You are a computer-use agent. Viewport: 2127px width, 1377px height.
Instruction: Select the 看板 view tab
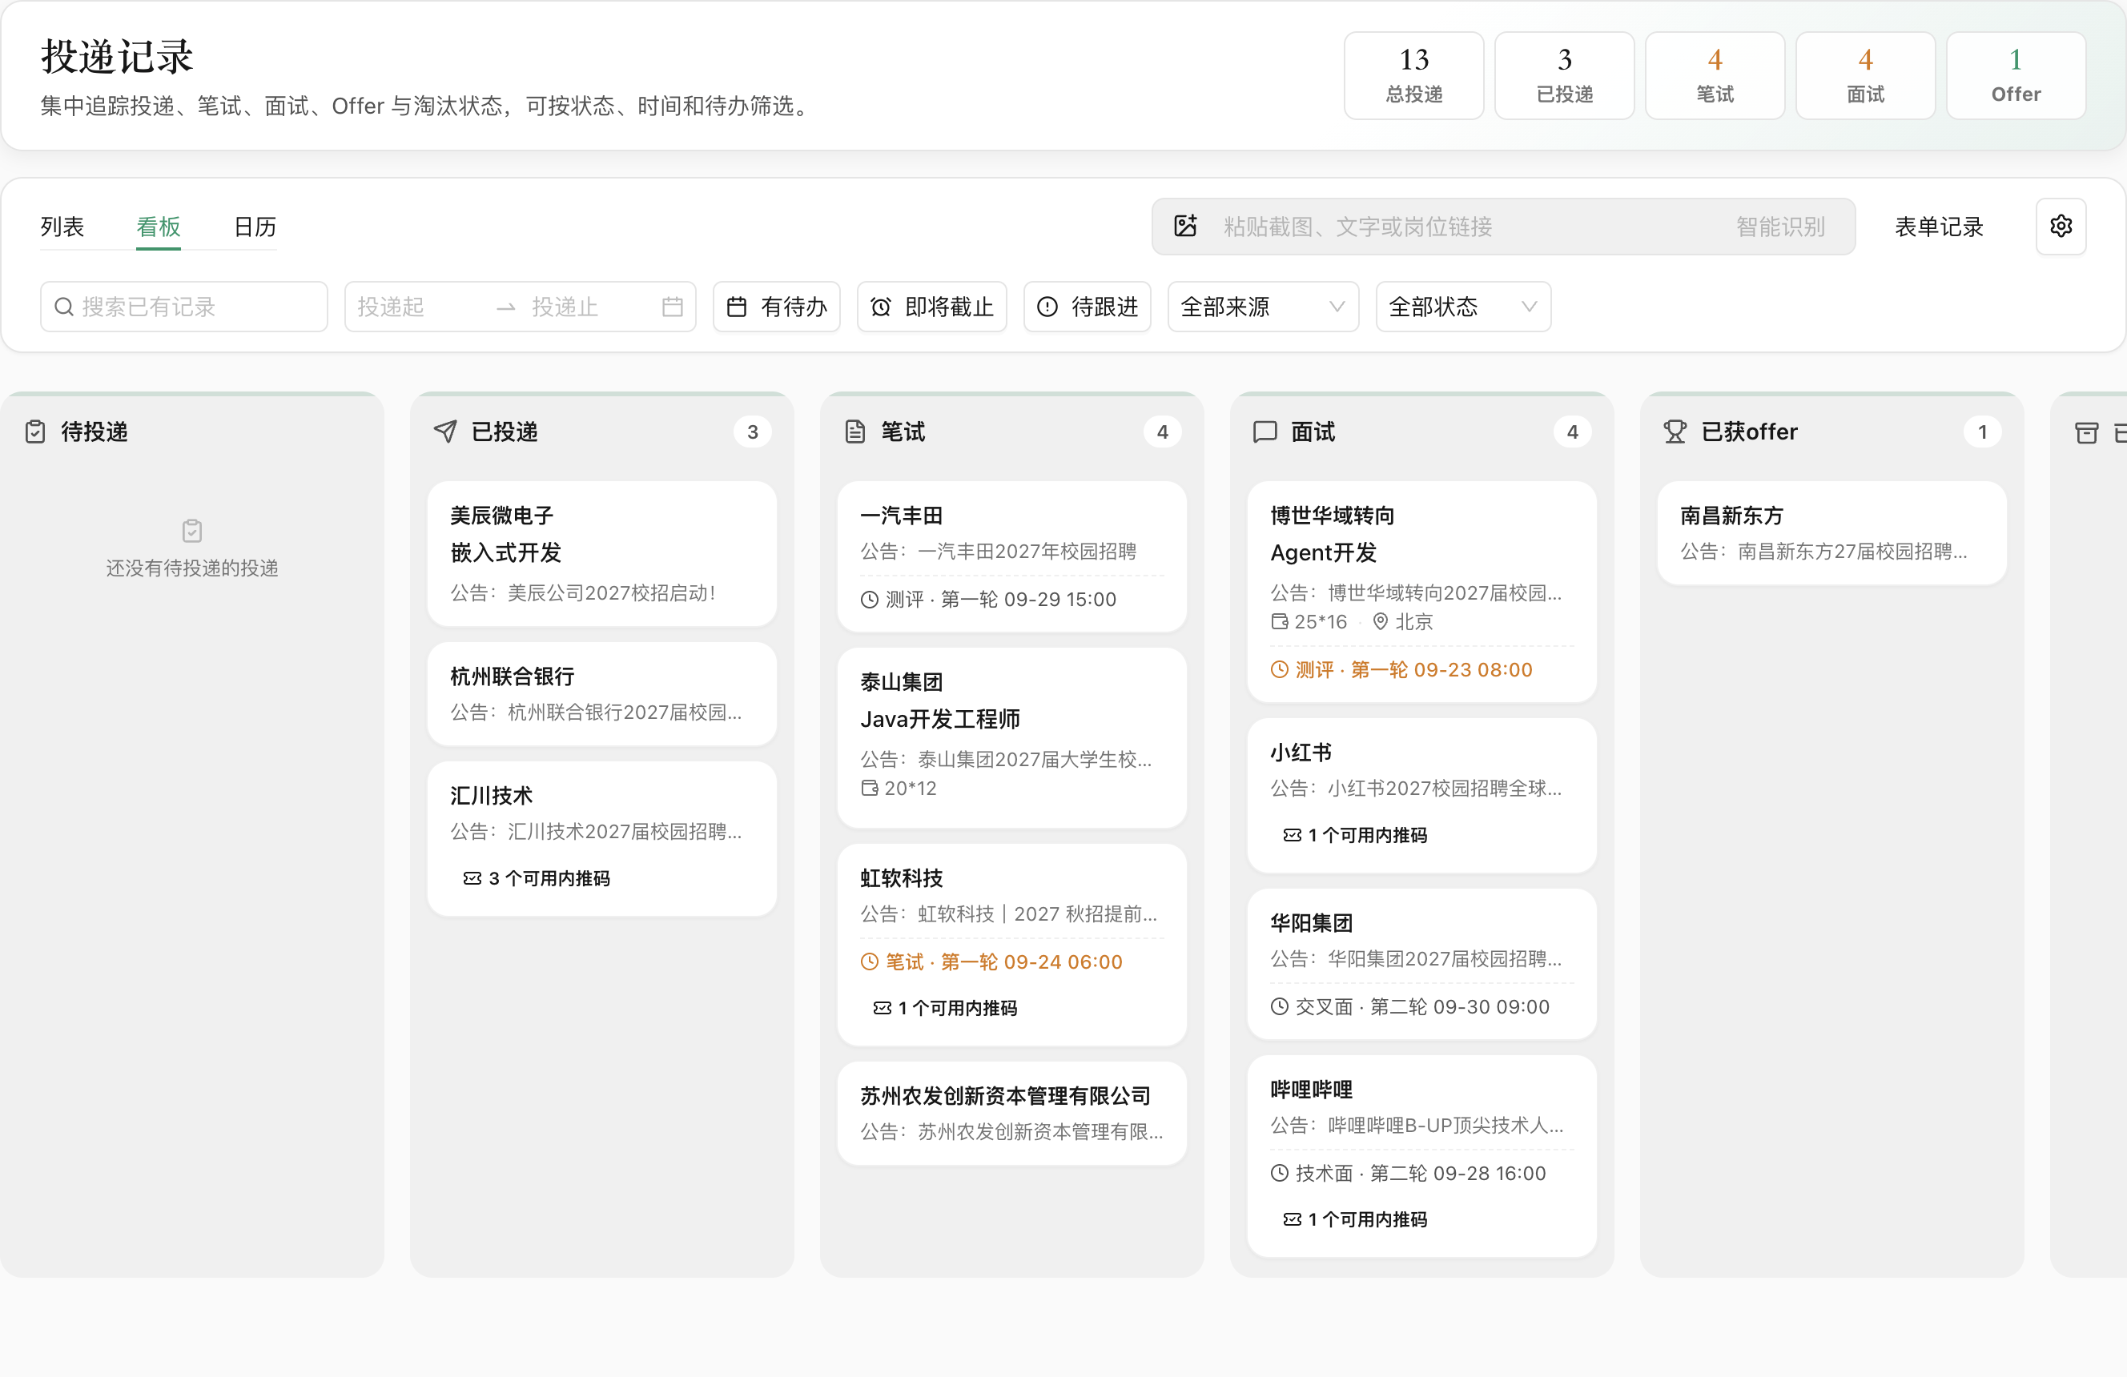click(159, 227)
